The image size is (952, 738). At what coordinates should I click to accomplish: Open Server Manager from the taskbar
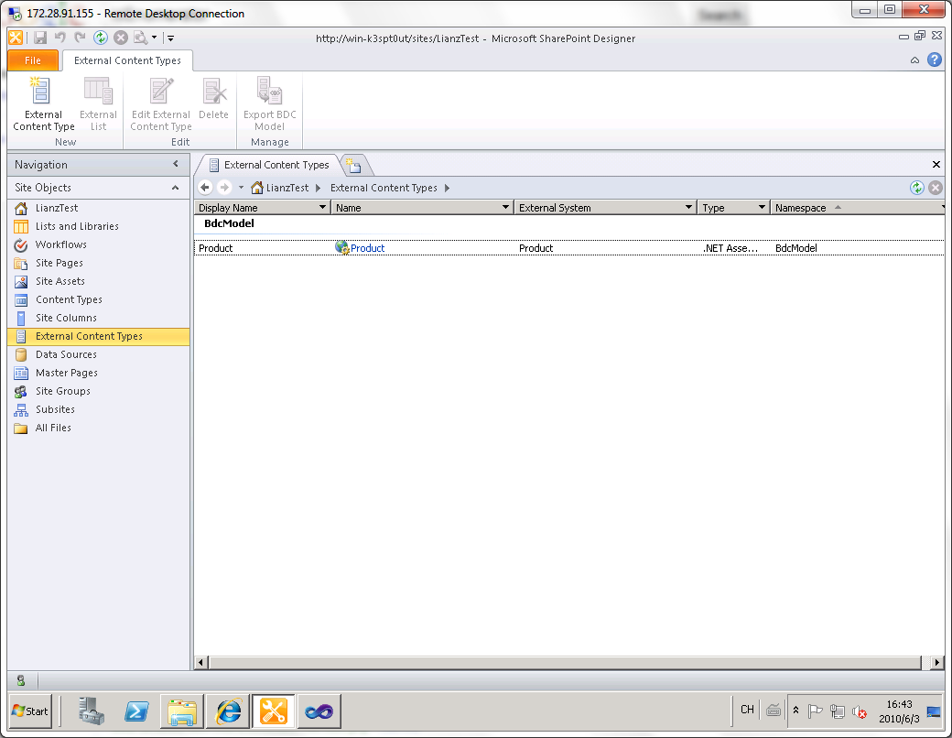92,711
